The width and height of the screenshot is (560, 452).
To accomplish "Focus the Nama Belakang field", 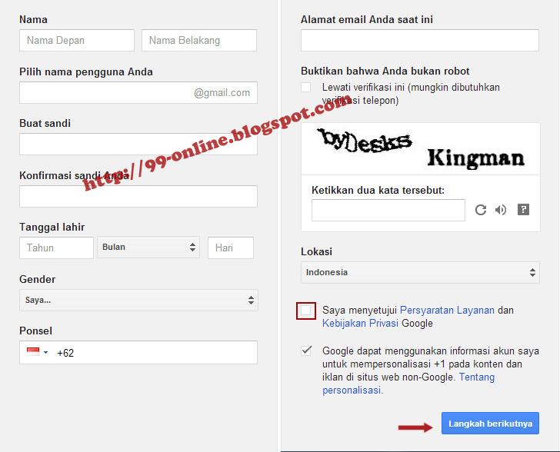I will (199, 40).
